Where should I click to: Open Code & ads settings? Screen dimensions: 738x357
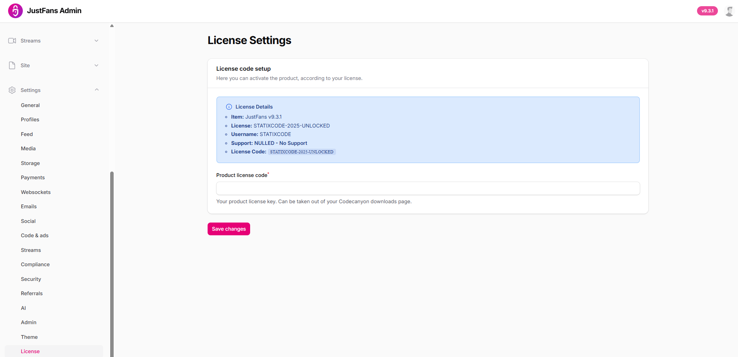[x=35, y=236]
